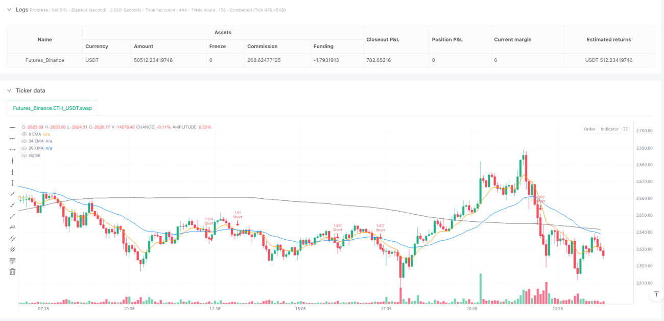Select the parallel lines drawing tool
664x321 pixels.
13,238
